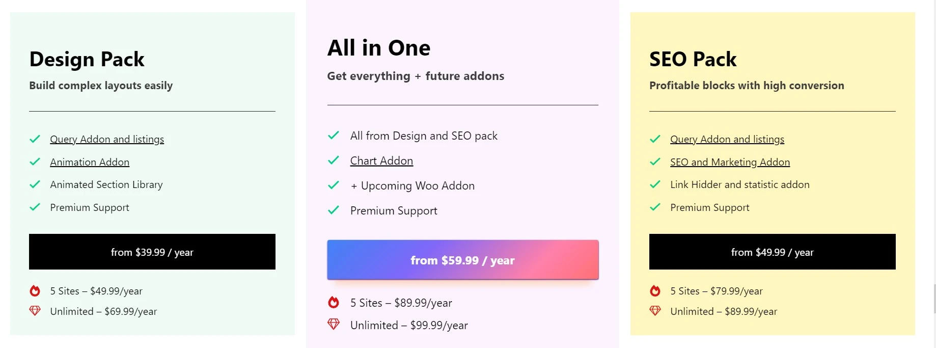
Task: Open the SEO and Marketing Addon link
Action: (x=730, y=162)
